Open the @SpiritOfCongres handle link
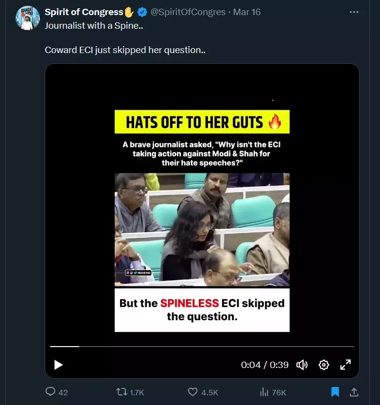Viewport: 380px width, 405px height. point(188,12)
